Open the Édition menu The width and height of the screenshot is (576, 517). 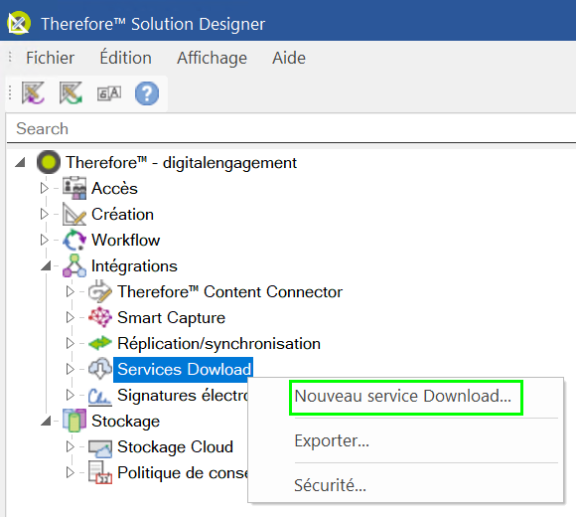tap(126, 58)
